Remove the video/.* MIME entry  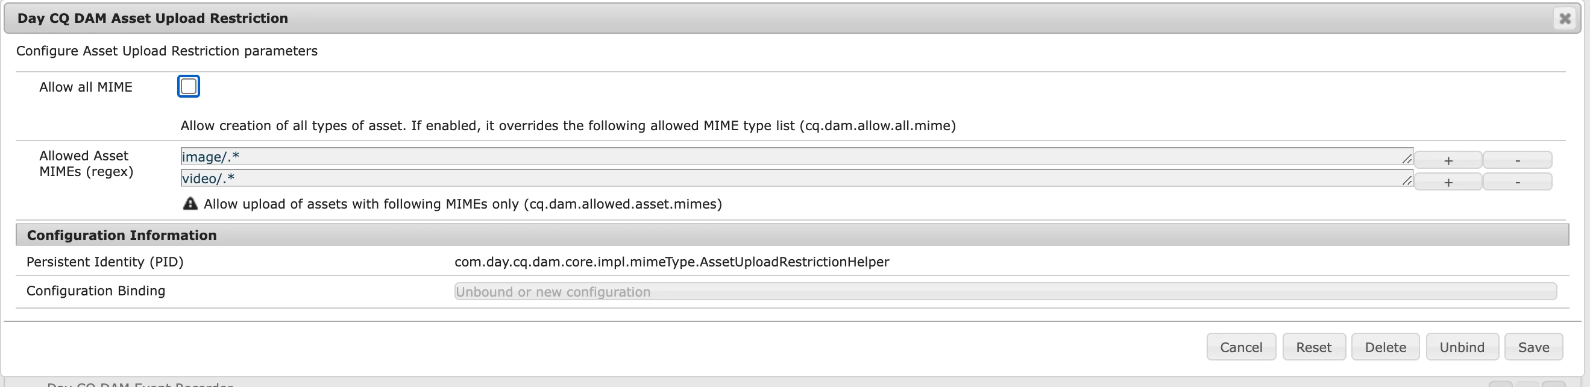pyautogui.click(x=1517, y=182)
